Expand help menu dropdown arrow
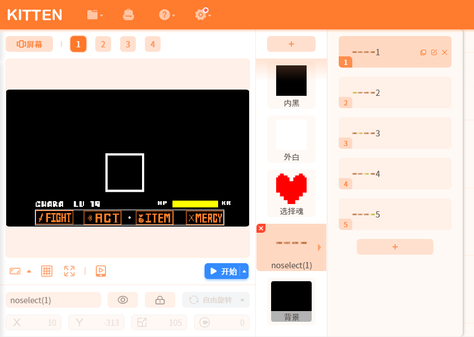Viewport: 474px width, 337px height. [174, 15]
